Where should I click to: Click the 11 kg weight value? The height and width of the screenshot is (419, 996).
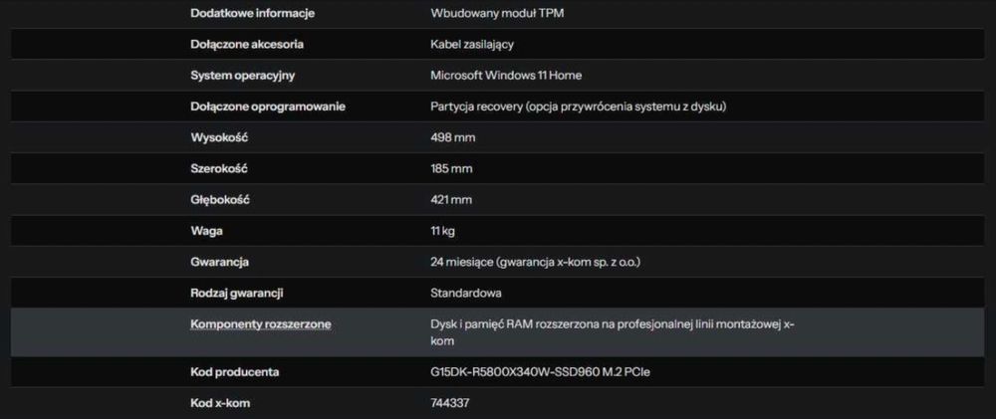pos(441,230)
